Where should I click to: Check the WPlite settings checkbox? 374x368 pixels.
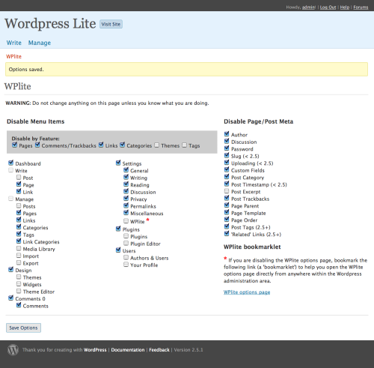[126, 221]
